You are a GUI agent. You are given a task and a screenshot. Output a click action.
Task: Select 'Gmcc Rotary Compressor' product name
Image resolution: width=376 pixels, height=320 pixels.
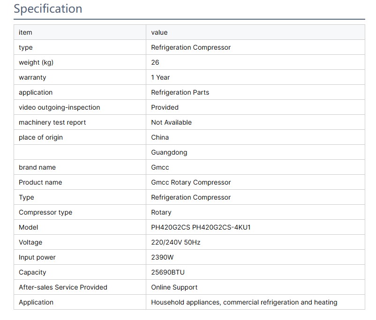[191, 182]
